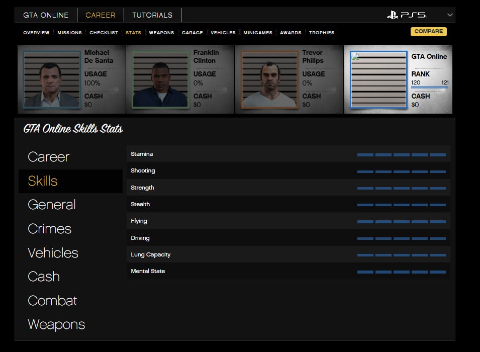
Task: Open the Trophies section
Action: pyautogui.click(x=322, y=33)
